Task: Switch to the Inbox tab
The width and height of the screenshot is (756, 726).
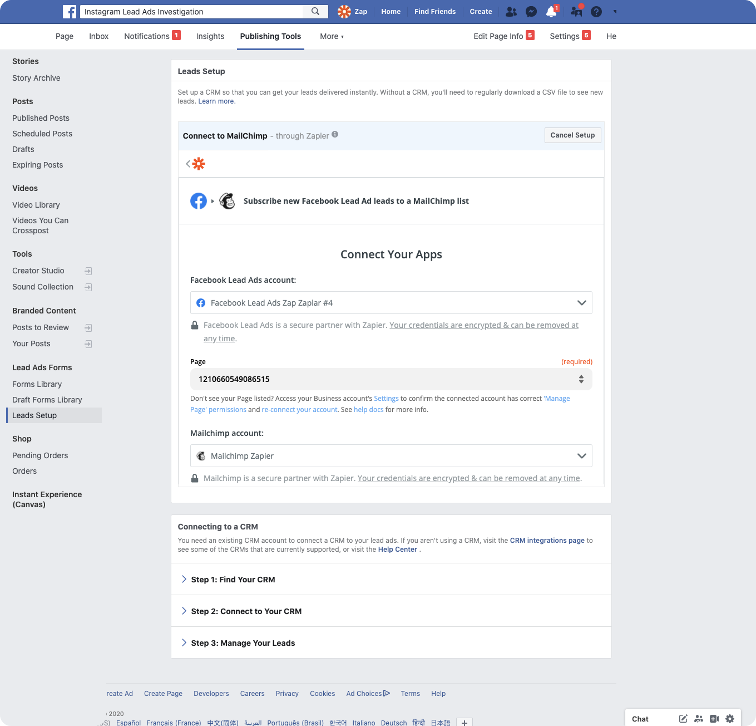Action: point(99,36)
